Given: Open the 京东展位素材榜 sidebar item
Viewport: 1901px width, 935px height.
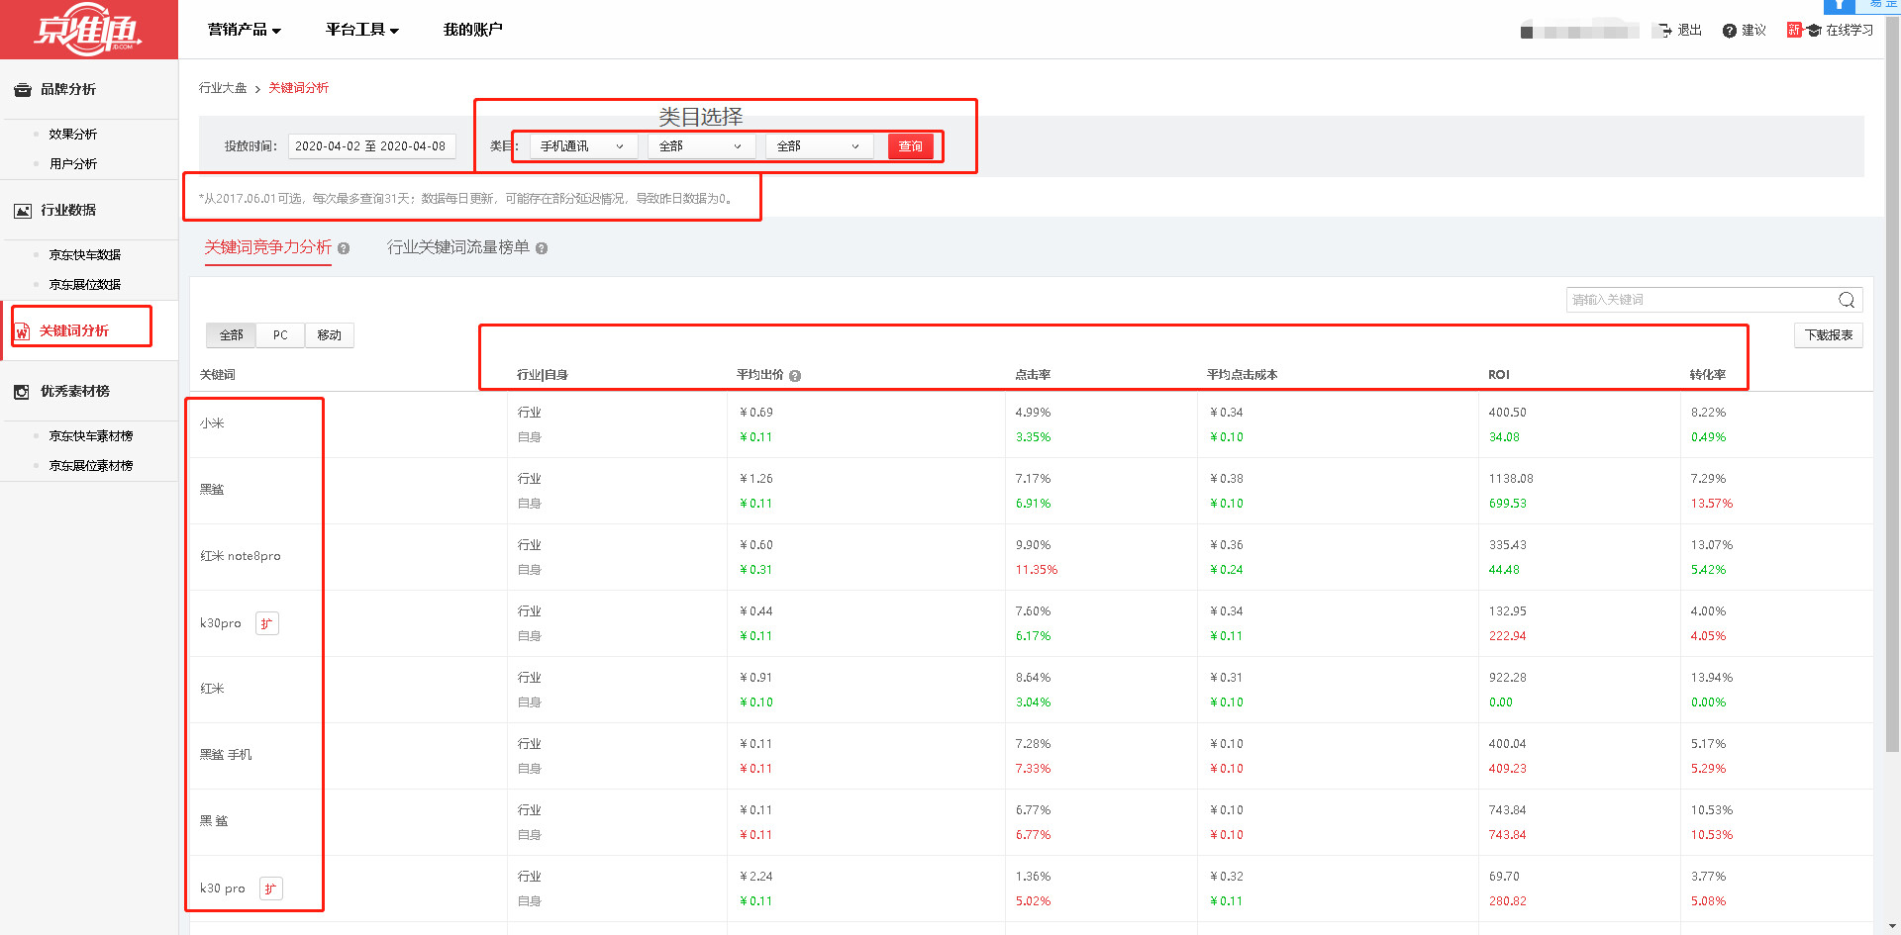Looking at the screenshot, I should point(91,466).
